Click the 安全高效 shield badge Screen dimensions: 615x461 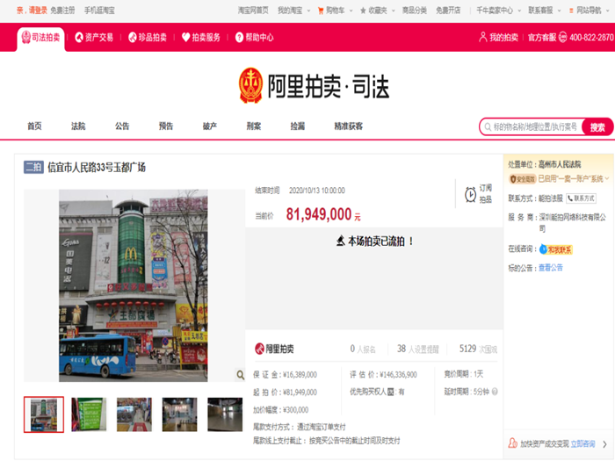tap(523, 179)
